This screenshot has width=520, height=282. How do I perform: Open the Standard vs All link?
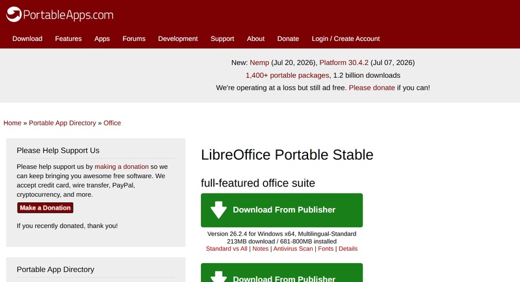click(x=226, y=248)
